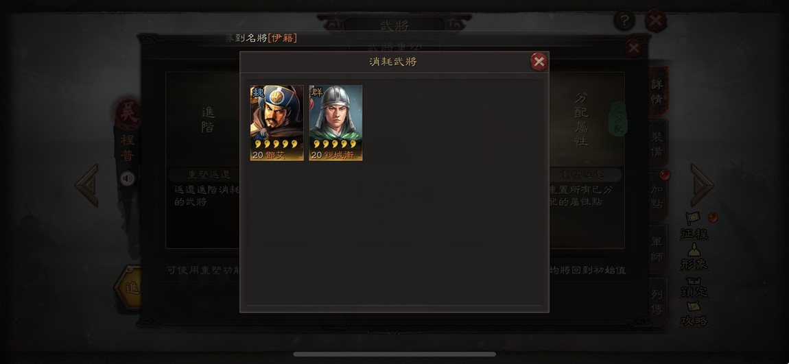Image resolution: width=789 pixels, height=364 pixels.
Task: Switch to the 列傳 biography tab
Action: [x=658, y=302]
